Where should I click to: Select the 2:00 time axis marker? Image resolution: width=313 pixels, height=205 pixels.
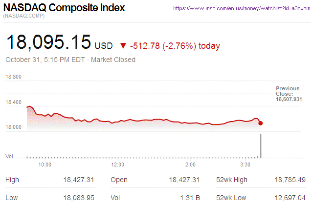[x=190, y=165]
